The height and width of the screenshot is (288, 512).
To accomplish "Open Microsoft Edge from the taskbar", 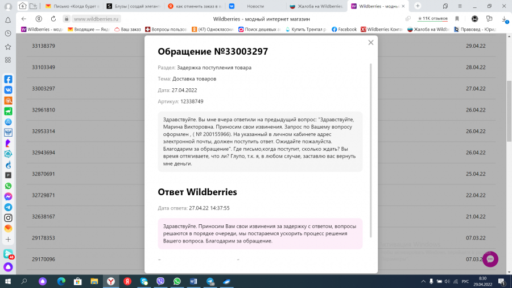I will pyautogui.click(x=61, y=282).
